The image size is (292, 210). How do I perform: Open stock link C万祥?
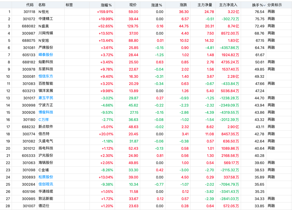(x=43, y=120)
